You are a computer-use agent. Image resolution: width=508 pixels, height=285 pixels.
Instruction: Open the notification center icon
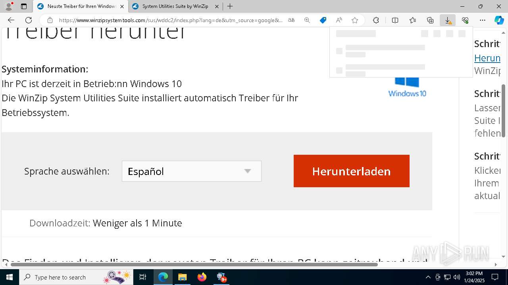click(x=495, y=277)
